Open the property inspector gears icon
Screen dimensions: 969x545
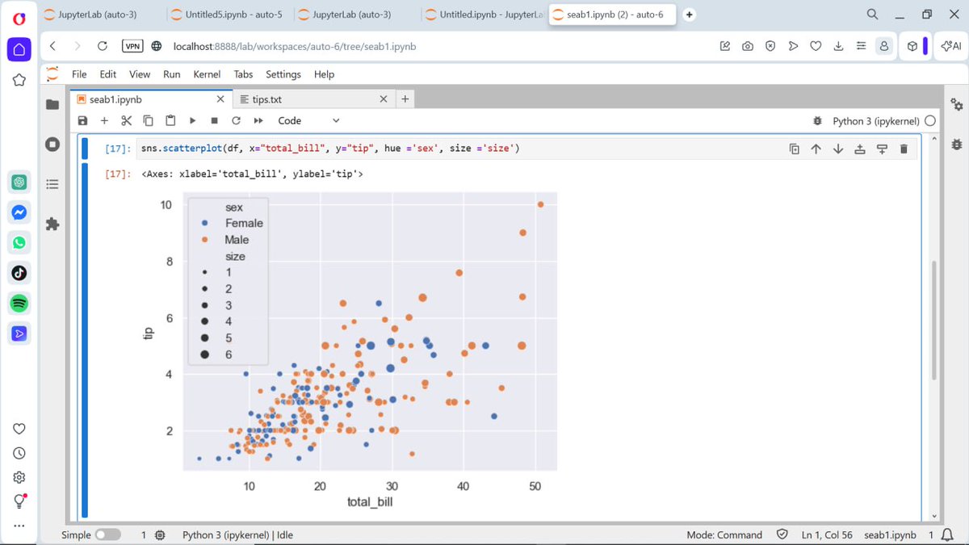[957, 105]
